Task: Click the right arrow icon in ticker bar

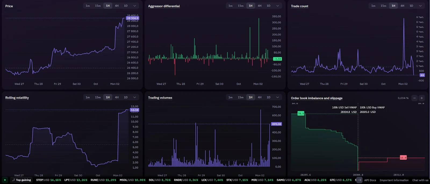Action: pyautogui.click(x=359, y=180)
